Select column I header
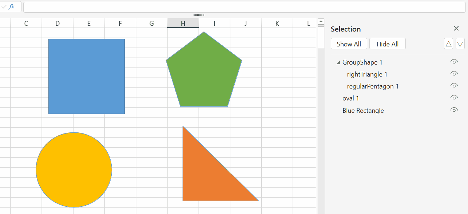Image resolution: width=468 pixels, height=214 pixels. [214, 23]
